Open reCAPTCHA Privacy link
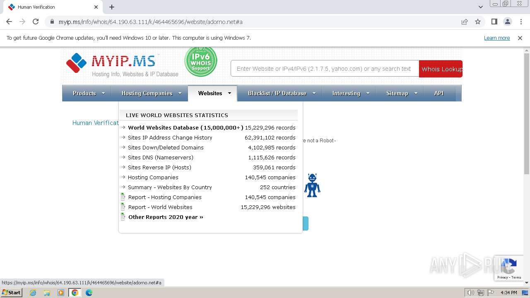530x298 pixels. (x=502, y=277)
